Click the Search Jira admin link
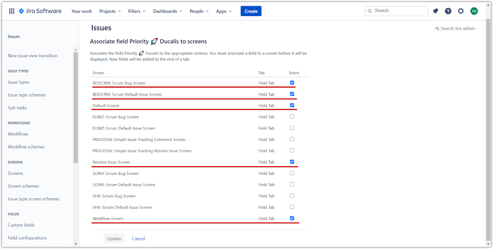Screen dimensions: 493x249 tap(458, 28)
